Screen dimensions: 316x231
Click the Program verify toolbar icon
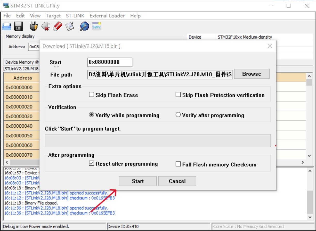pyautogui.click(x=70, y=26)
